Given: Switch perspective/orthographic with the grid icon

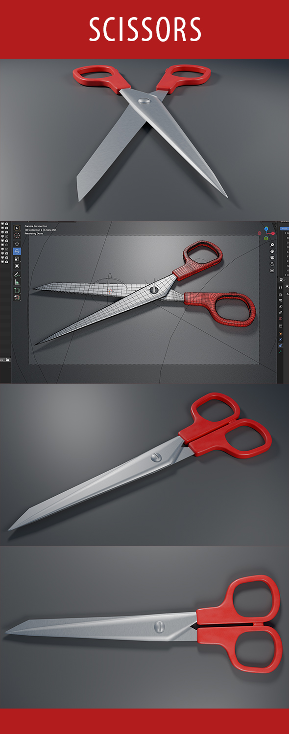Looking at the screenshot, I should [x=272, y=271].
